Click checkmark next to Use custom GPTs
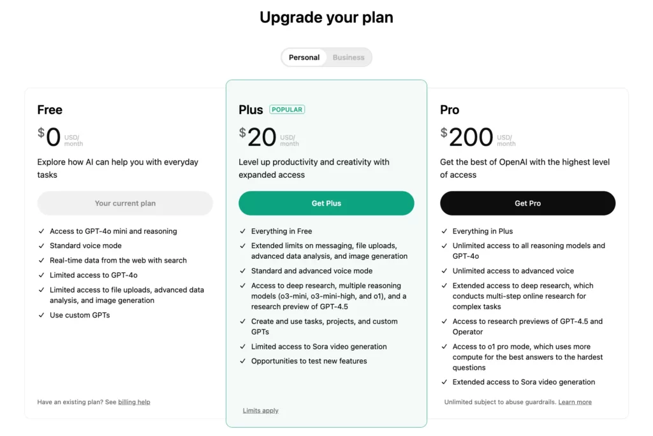Image resolution: width=653 pixels, height=436 pixels. [41, 316]
